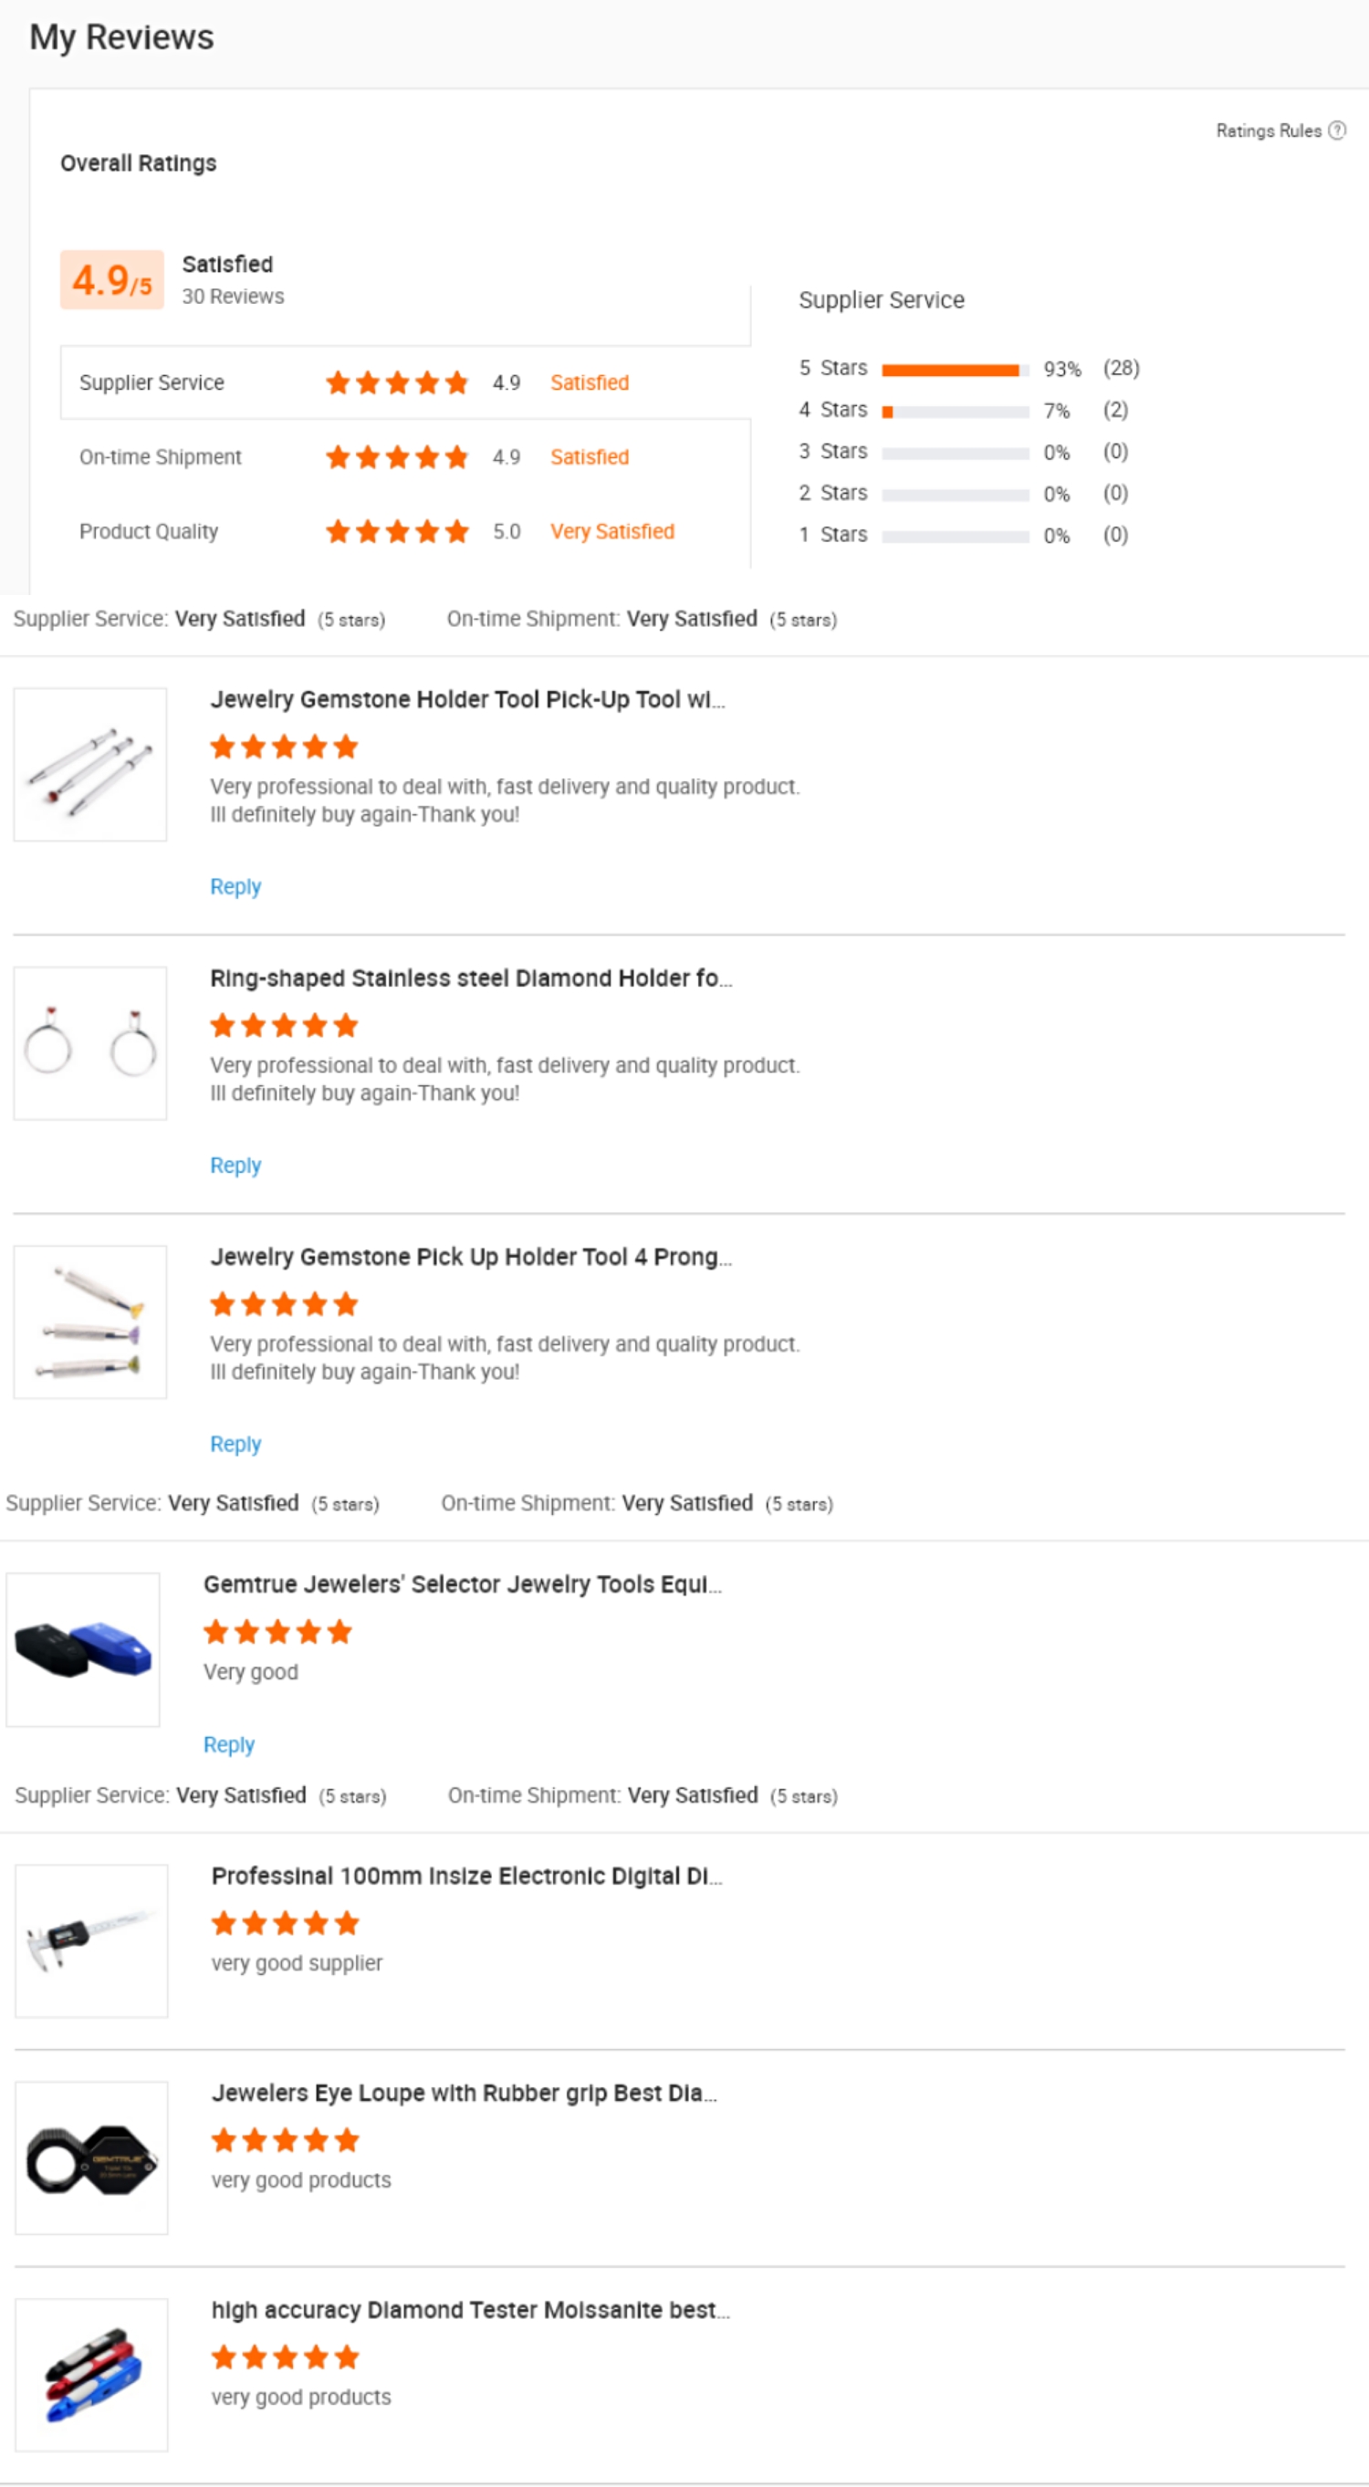Open the Jewelers Eye Loupe product title
Screen dimensions: 1369x2487
(x=464, y=2093)
